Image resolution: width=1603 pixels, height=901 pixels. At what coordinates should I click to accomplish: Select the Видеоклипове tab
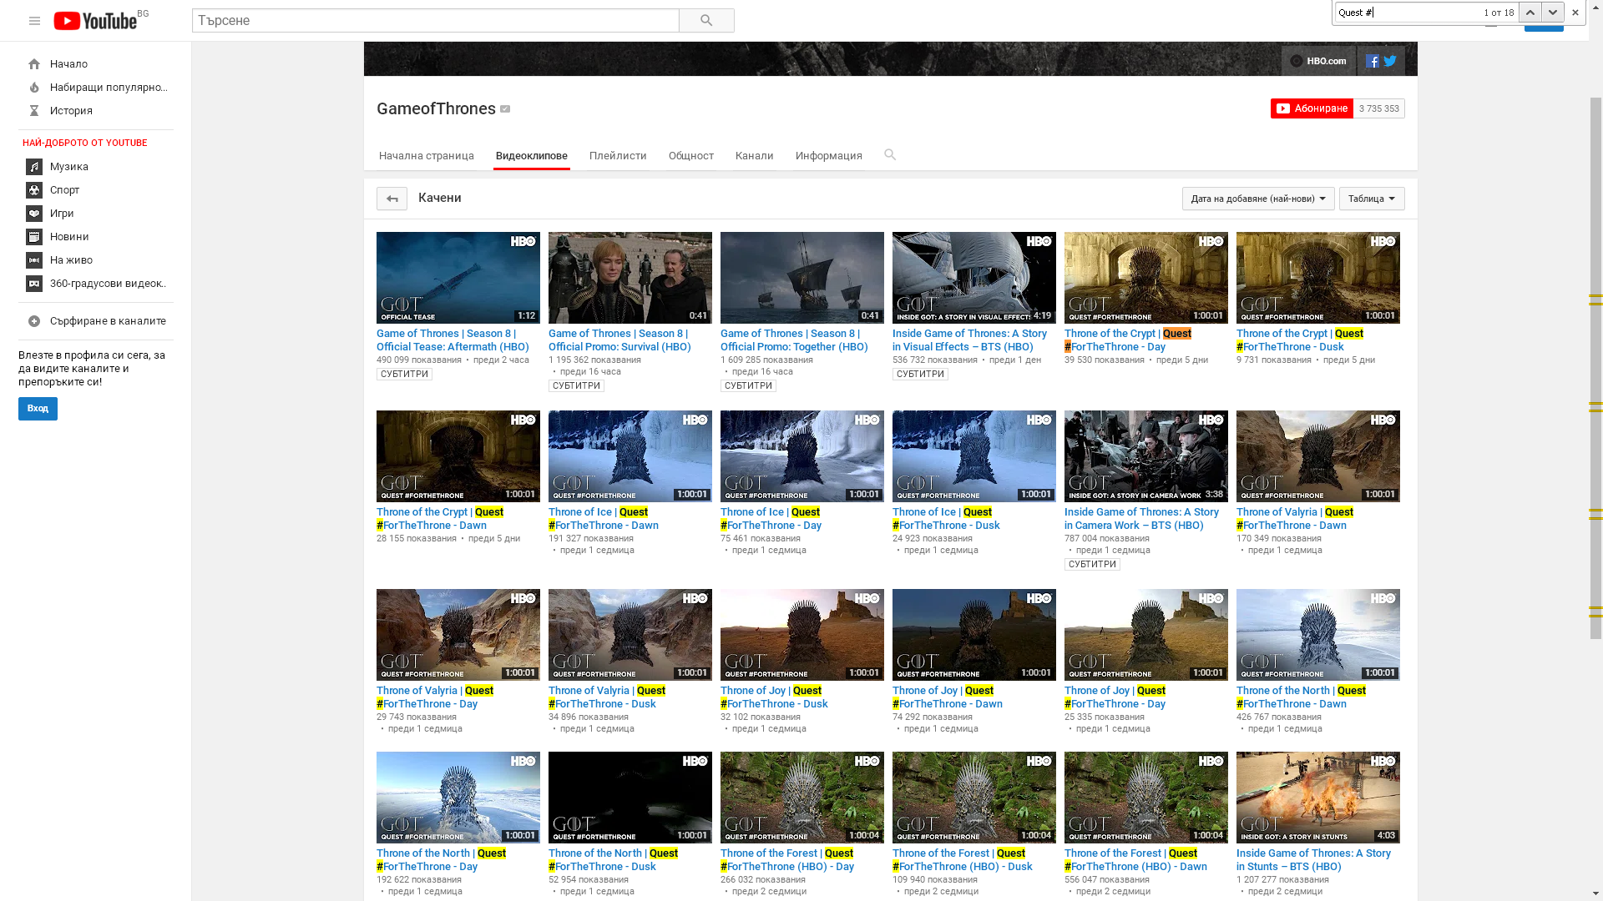click(532, 156)
